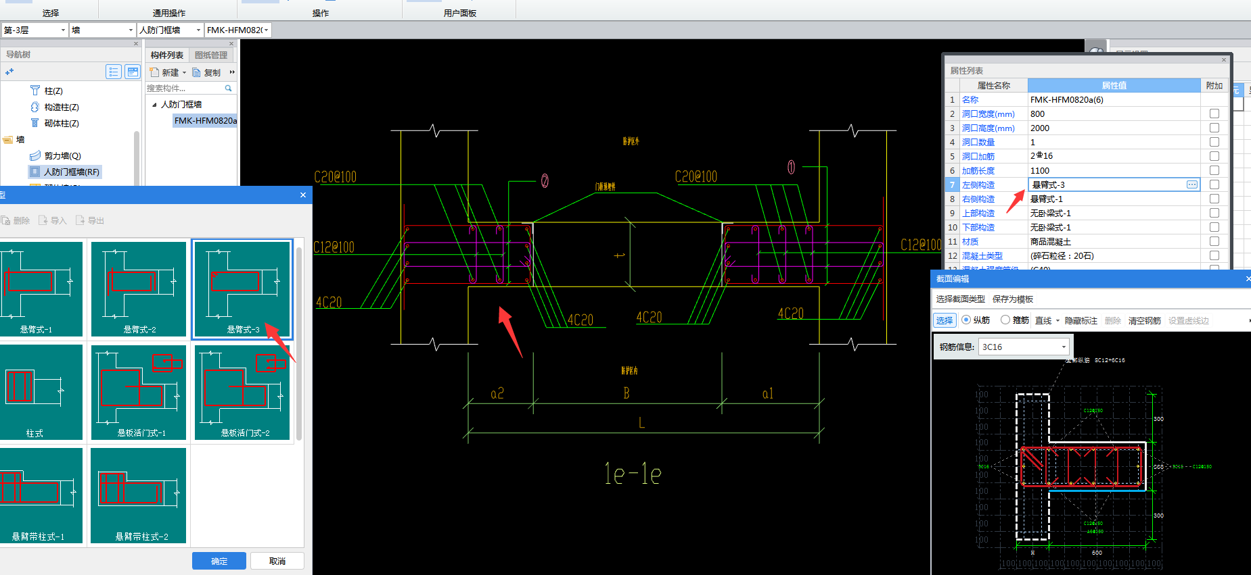Select the 悬臂式-2 section thumbnail
The width and height of the screenshot is (1251, 575).
pos(139,289)
